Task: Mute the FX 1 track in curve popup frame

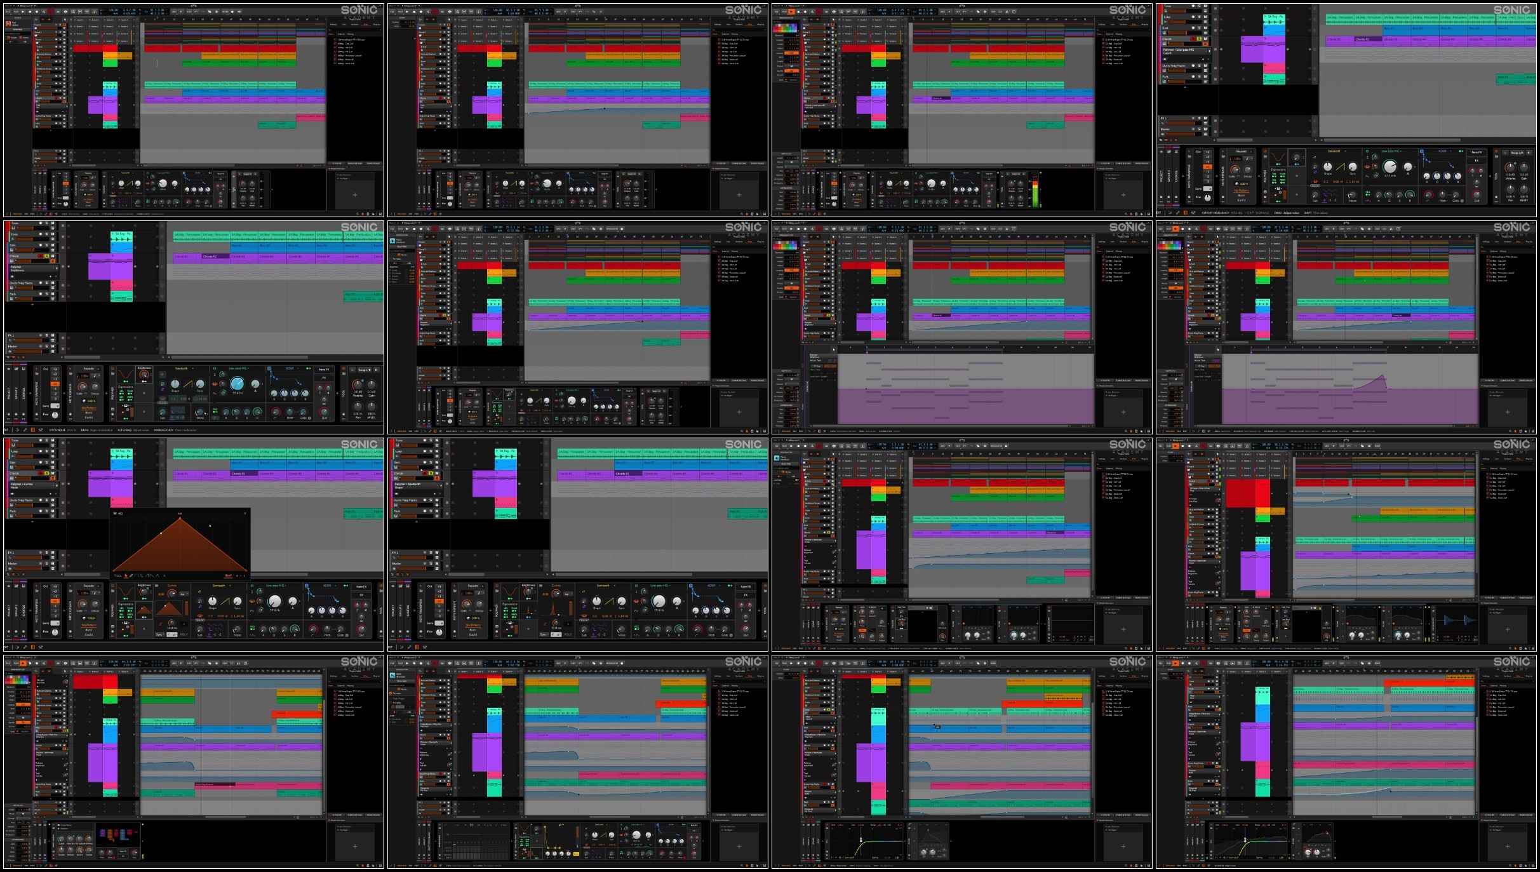Action: (53, 553)
